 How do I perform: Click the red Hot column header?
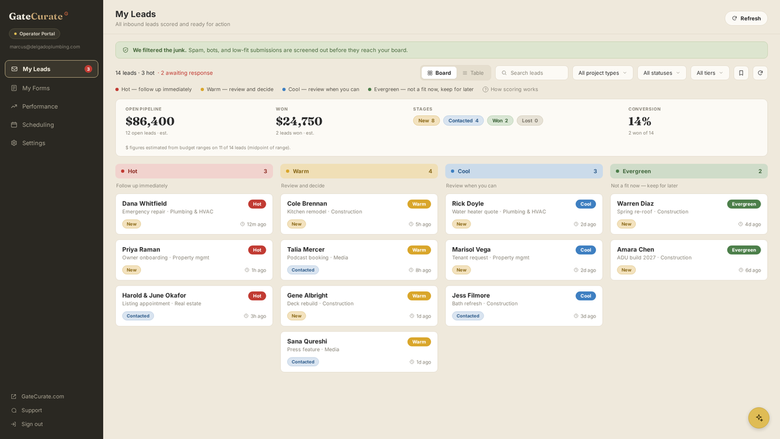(x=194, y=171)
